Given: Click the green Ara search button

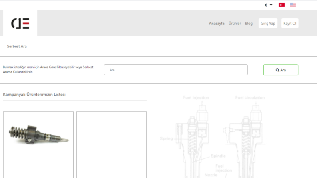Looking at the screenshot, I should (281, 70).
